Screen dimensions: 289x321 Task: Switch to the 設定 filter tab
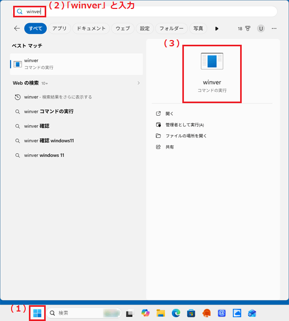(x=145, y=28)
